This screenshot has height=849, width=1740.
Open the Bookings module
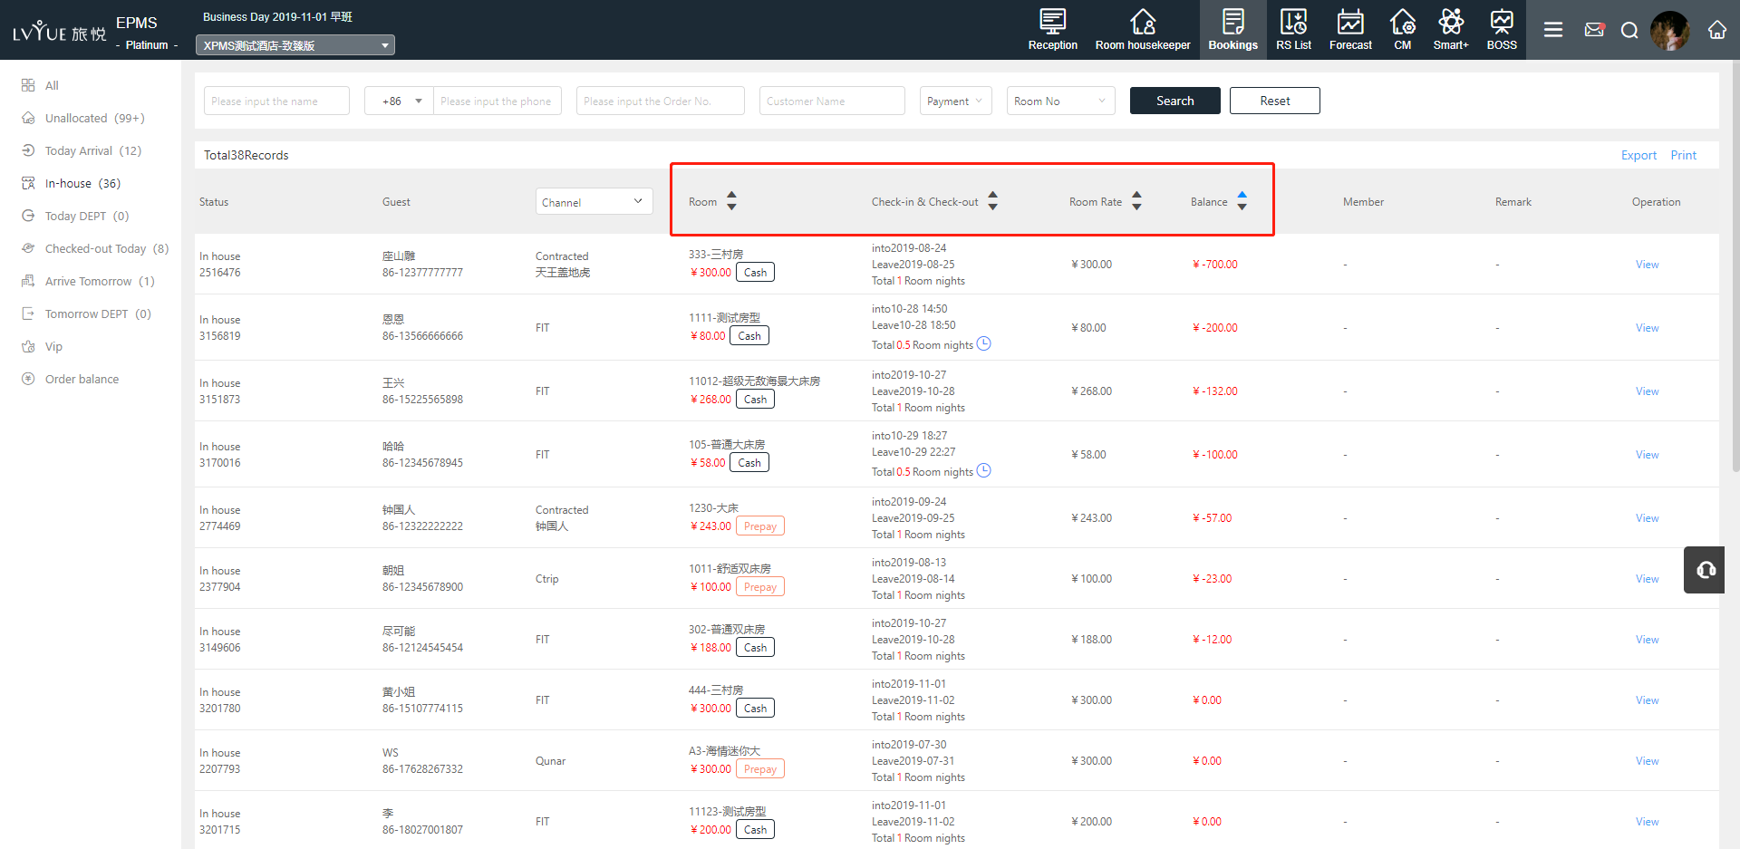[1232, 30]
